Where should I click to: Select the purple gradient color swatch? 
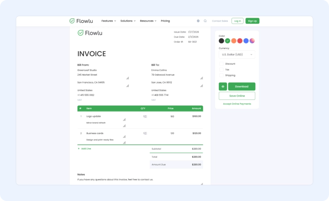[x=252, y=41]
